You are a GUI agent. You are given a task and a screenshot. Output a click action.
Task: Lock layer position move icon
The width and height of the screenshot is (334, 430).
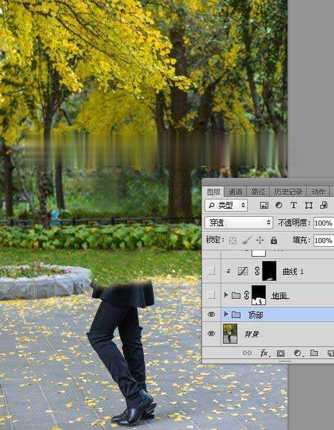point(260,240)
